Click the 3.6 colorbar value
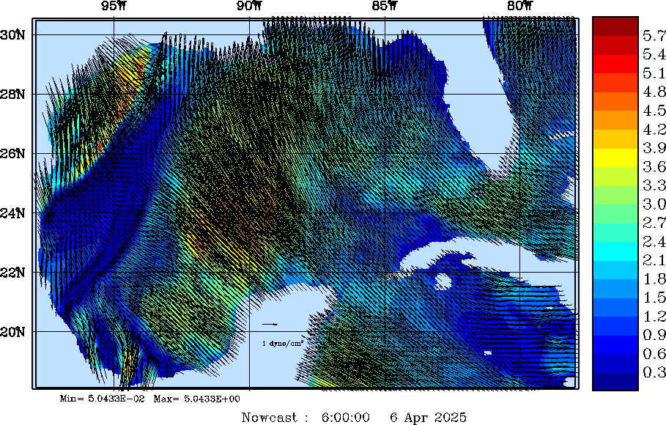The height and width of the screenshot is (425, 666). pos(654,166)
